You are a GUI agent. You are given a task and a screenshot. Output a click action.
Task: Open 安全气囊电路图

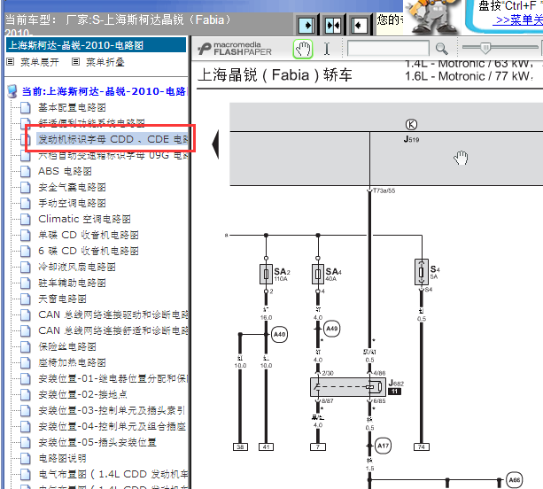pos(72,187)
